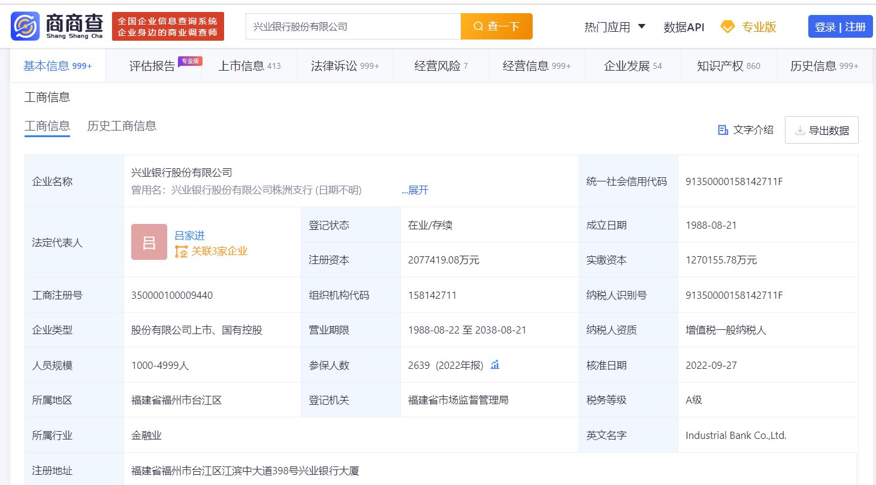The width and height of the screenshot is (876, 485).
Task: Open the 经营信息 tab
Action: point(537,66)
